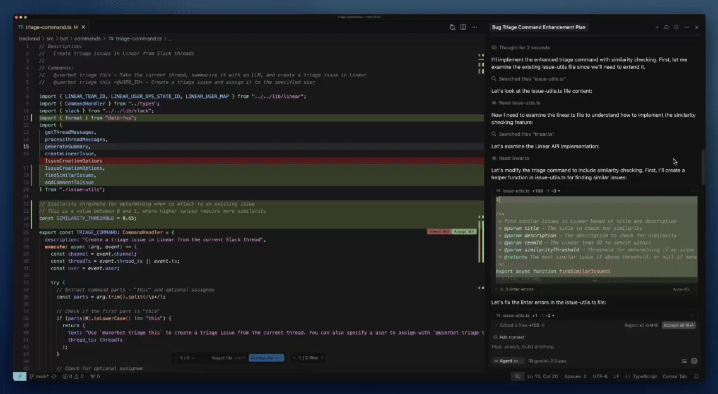Click Reject all in chat panel
This screenshot has width=718, height=394.
click(x=641, y=325)
